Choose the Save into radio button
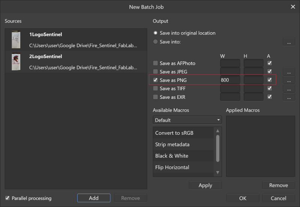Screen dimensions: 300x207 tap(156, 42)
